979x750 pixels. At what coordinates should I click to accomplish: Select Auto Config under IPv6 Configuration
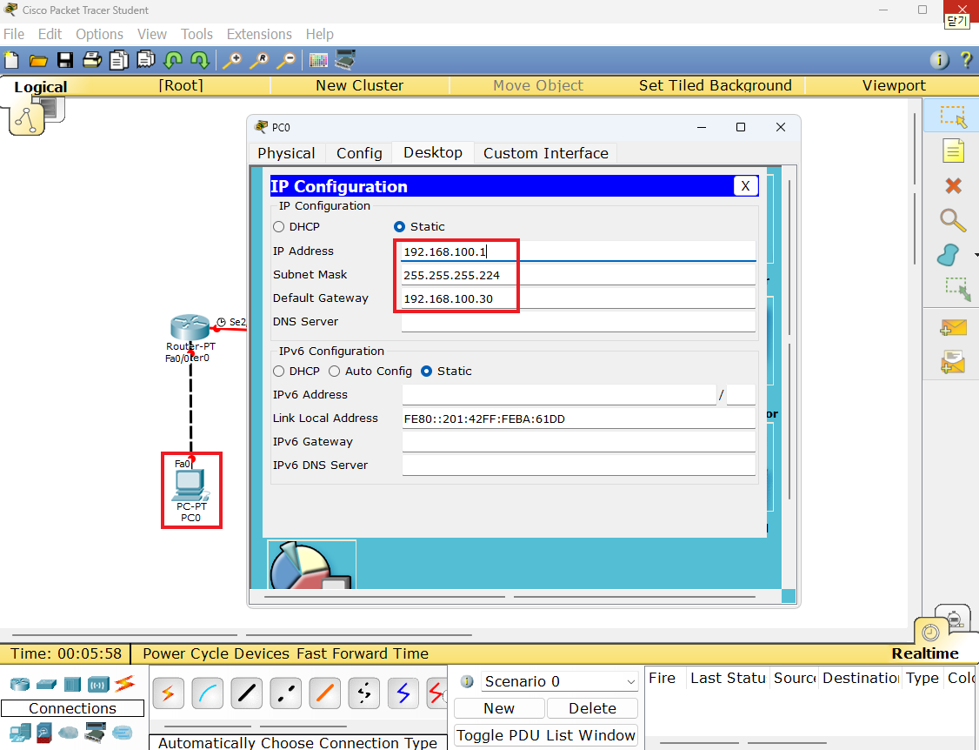[335, 372]
